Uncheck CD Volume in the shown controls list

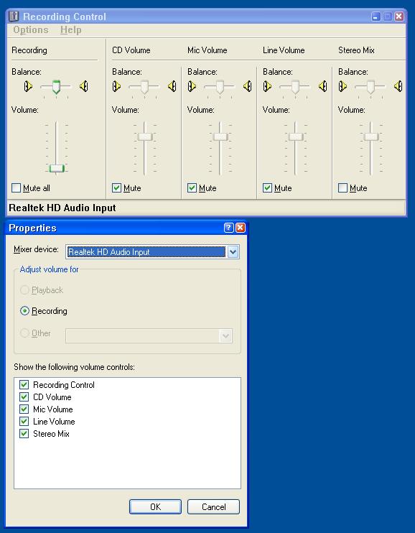tap(24, 397)
